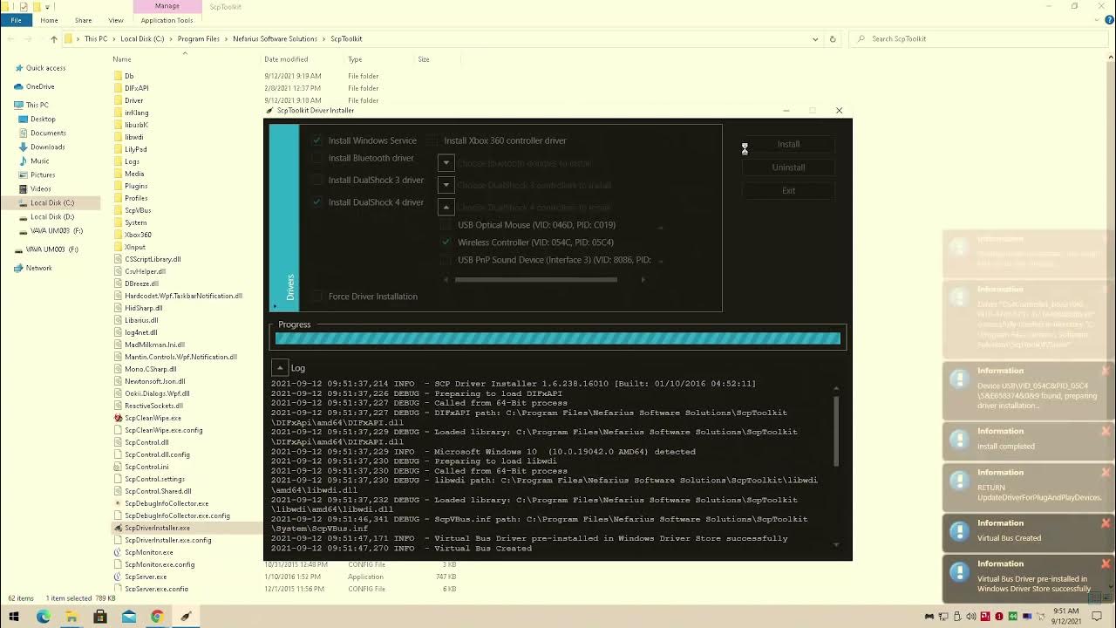Open Google Chrome from taskbar

point(157,617)
